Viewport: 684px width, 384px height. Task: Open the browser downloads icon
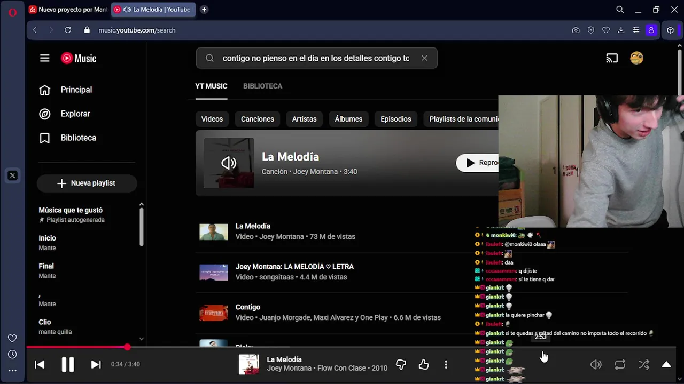[621, 30]
